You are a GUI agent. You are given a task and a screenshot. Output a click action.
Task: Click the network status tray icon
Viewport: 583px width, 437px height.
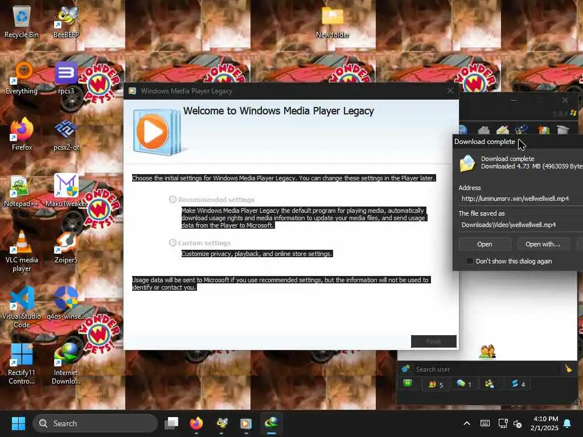pyautogui.click(x=503, y=423)
